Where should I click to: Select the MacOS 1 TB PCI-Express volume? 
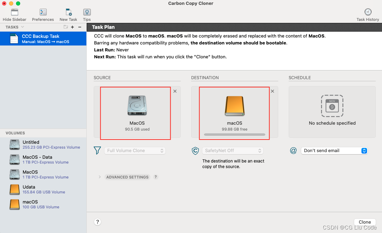43,174
